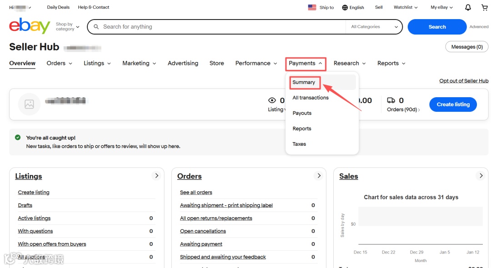Open Awaiting shipment - print shipping label
This screenshot has width=491, height=268.
226,205
